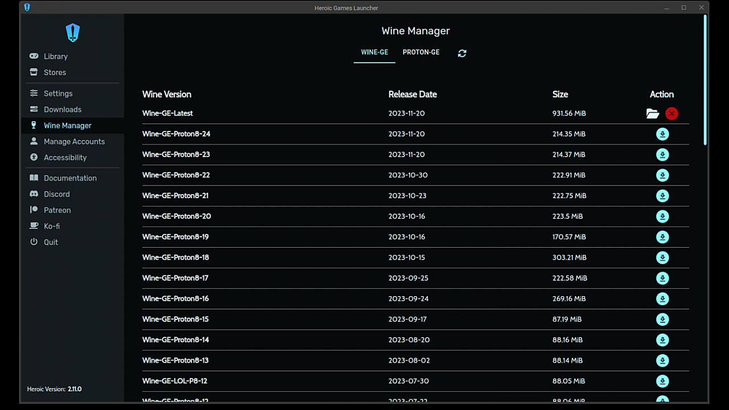Download Wine-GE-Proton8-14
This screenshot has height=410, width=729.
(662, 340)
